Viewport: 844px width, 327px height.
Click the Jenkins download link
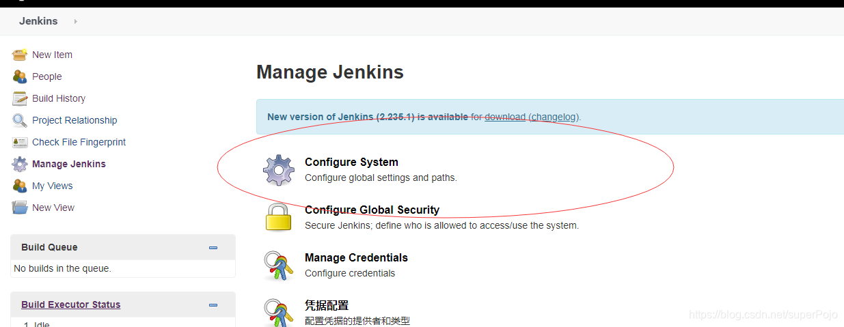[505, 117]
